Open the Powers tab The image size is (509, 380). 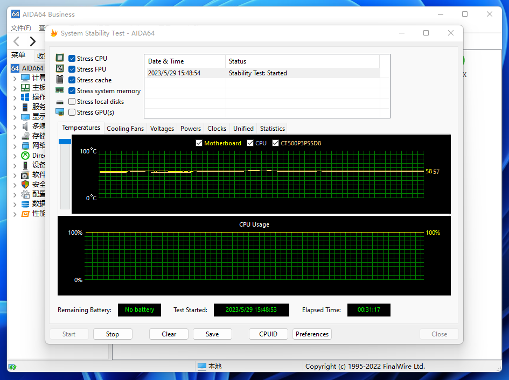191,129
